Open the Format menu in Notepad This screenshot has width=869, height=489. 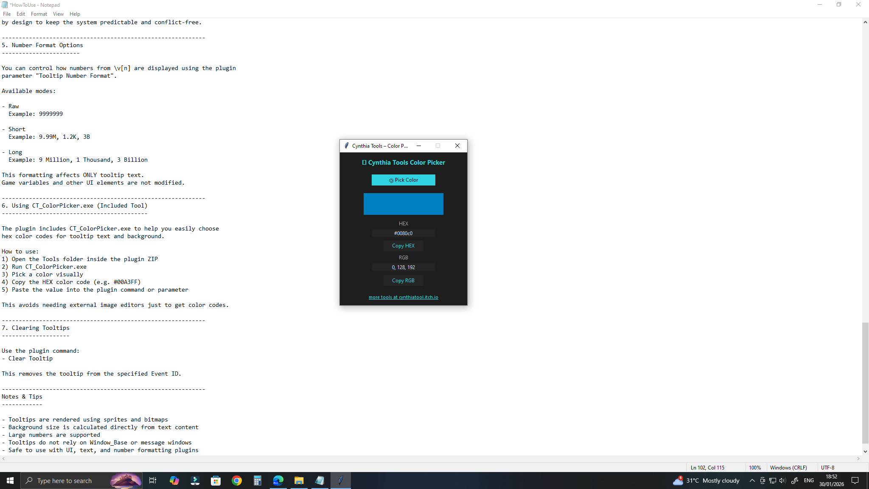39,14
